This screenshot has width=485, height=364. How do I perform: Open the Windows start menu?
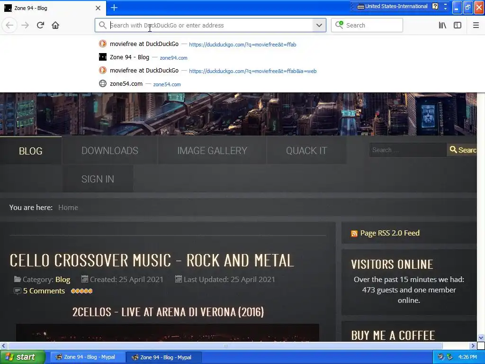[23, 357]
